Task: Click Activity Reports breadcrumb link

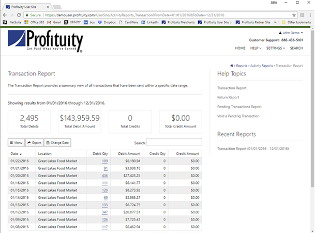Action: pos(261,66)
